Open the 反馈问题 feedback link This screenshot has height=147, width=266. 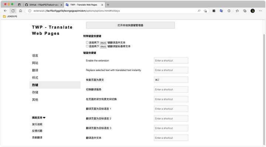[x=37, y=131]
